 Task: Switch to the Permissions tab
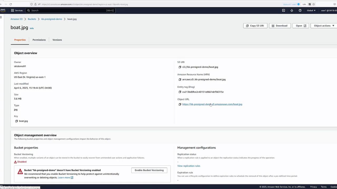39,40
